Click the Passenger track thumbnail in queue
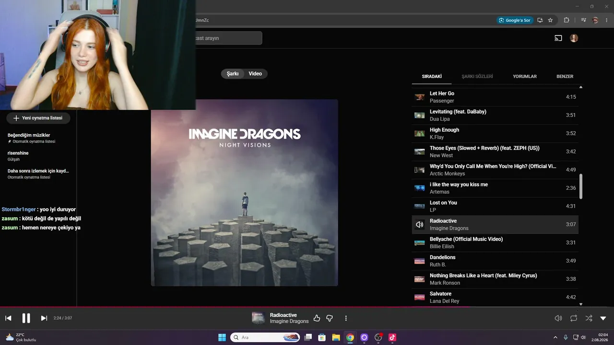 (x=420, y=97)
